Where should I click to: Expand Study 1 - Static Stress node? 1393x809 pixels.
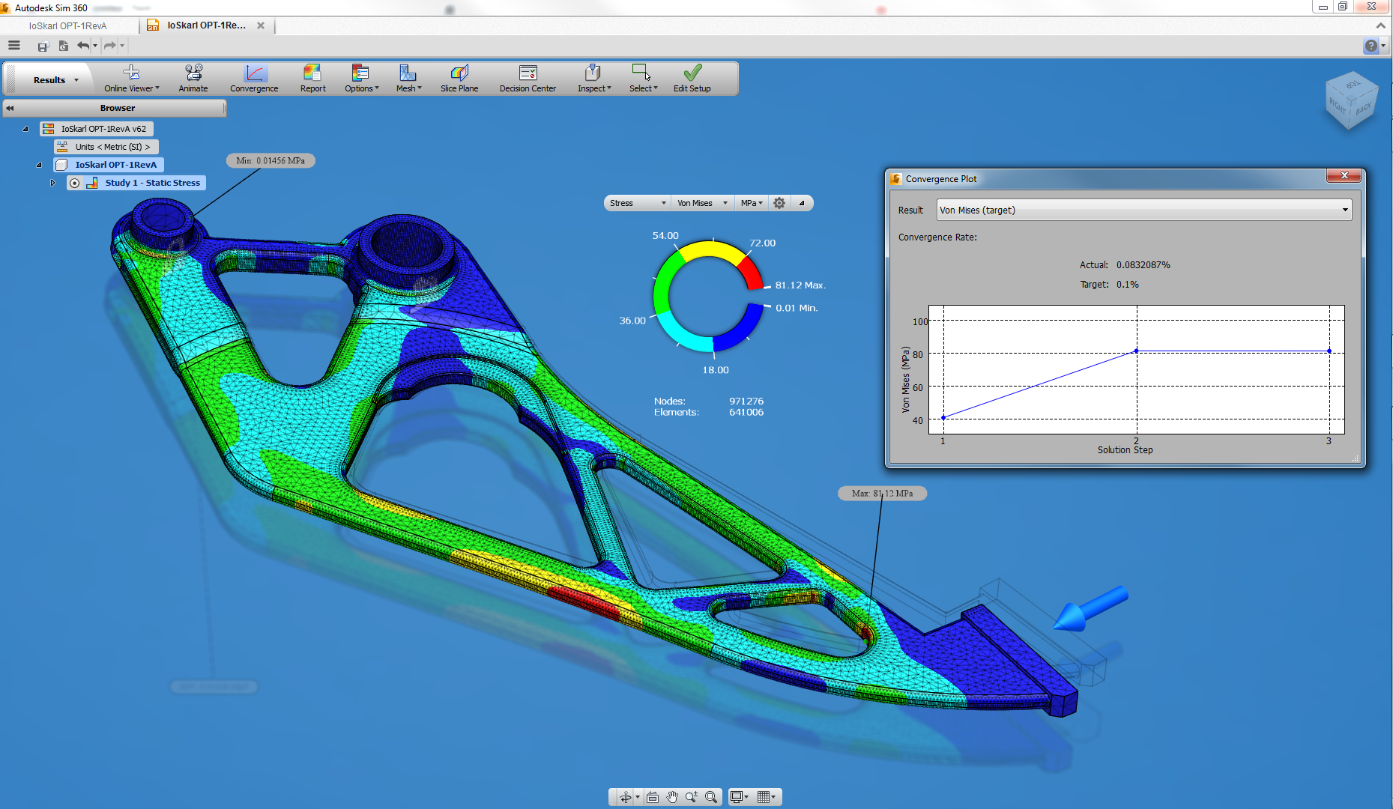52,183
